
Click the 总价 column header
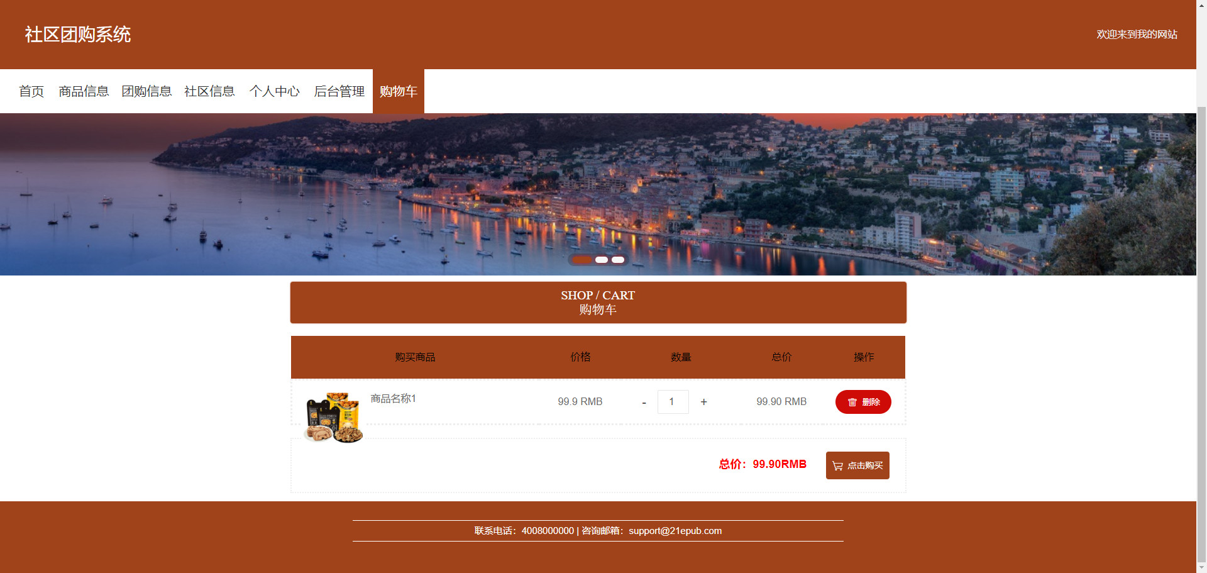coord(781,357)
